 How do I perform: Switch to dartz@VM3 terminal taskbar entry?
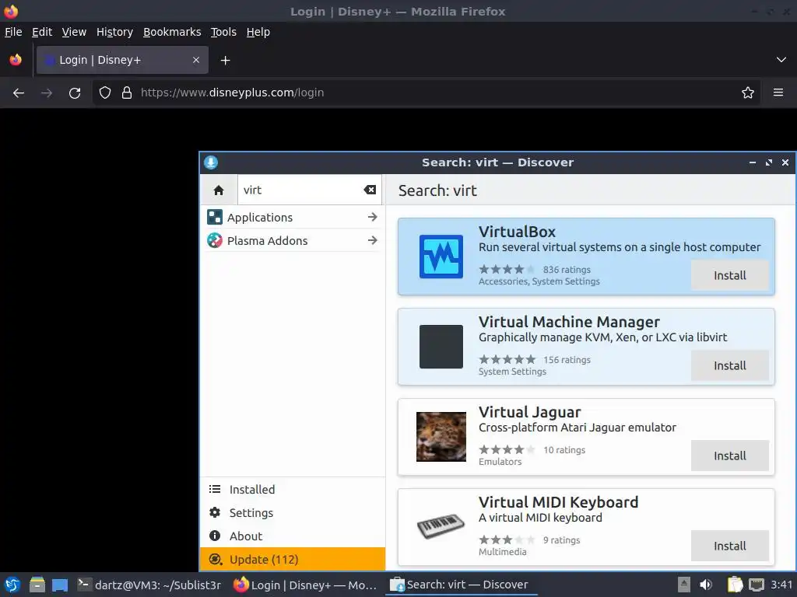149,585
